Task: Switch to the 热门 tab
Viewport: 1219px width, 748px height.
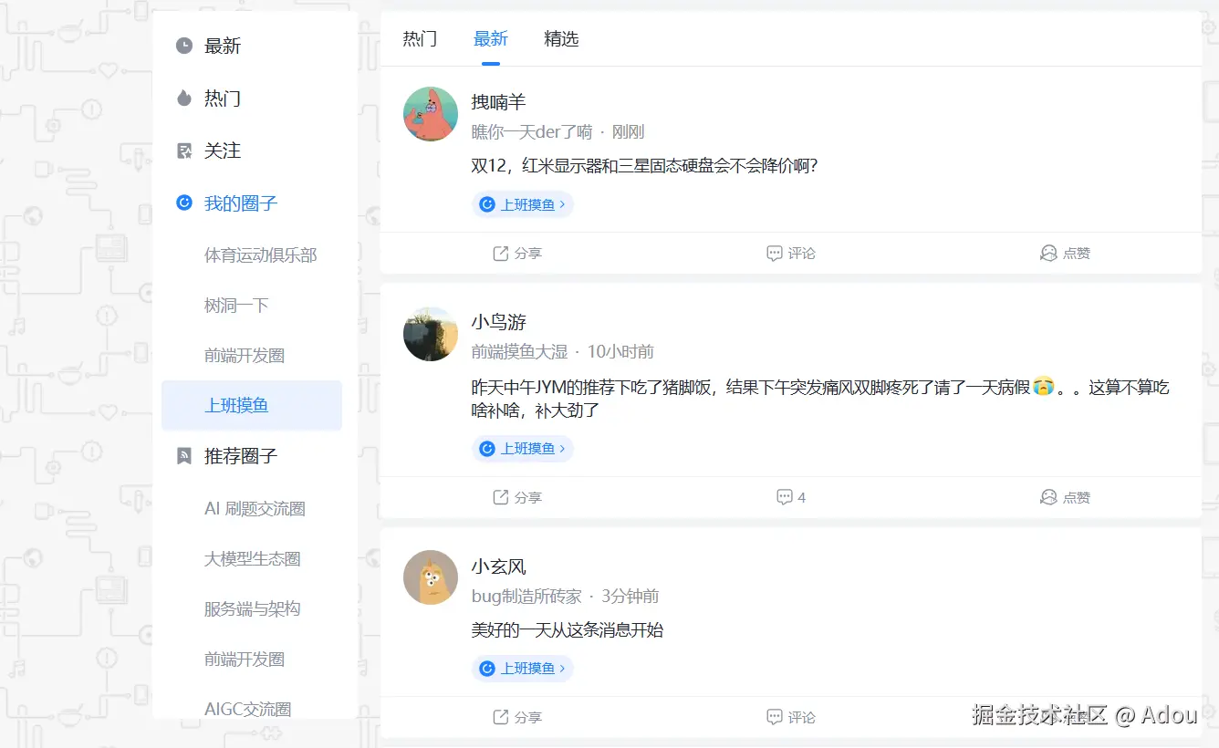Action: tap(419, 38)
